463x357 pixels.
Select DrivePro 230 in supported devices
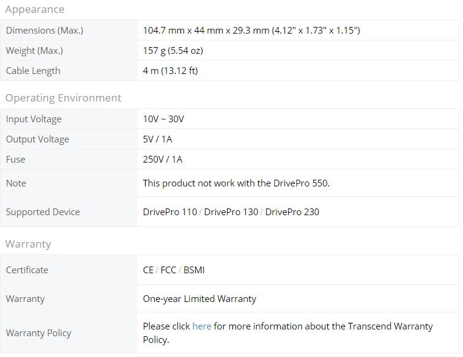(292, 212)
